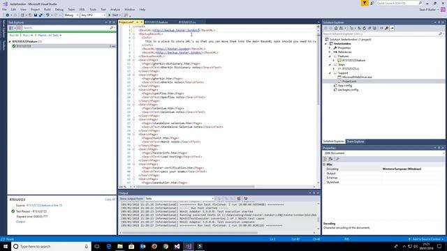Click the Alphabetical sort icon in Properties

tap(330, 159)
